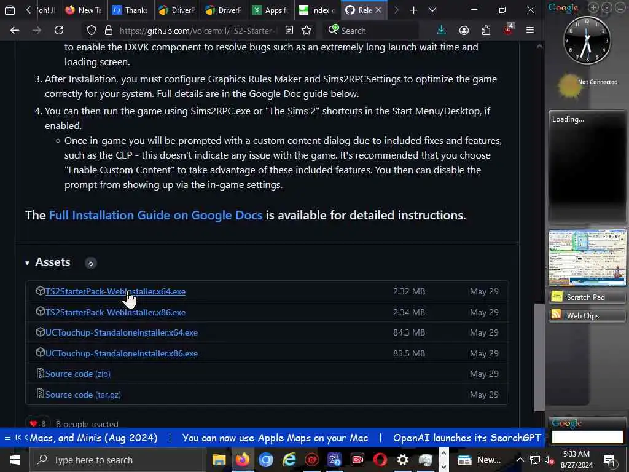The height and width of the screenshot is (472, 629).
Task: Click 'You can now use Apple Maps' headline
Action: click(x=275, y=438)
